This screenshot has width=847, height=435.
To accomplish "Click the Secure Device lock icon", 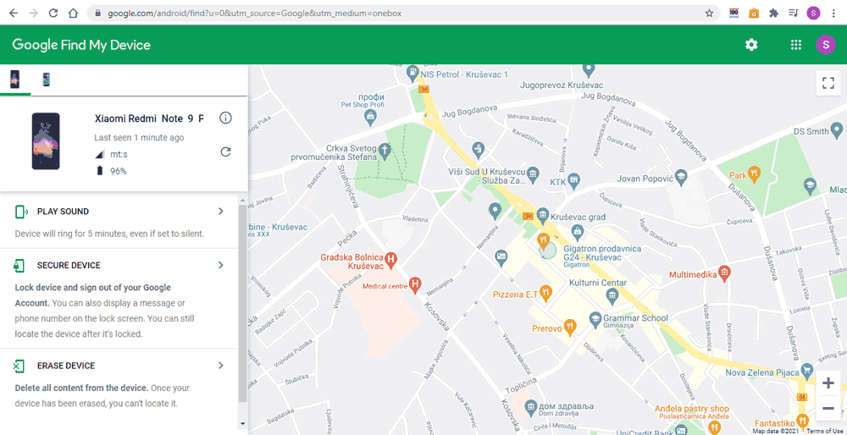I will [19, 266].
